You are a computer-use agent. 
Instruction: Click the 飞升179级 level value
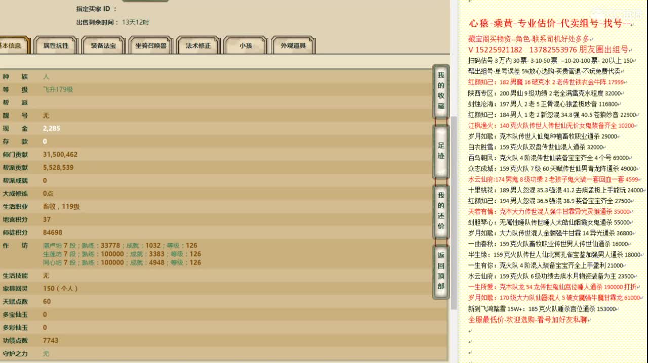tap(58, 89)
